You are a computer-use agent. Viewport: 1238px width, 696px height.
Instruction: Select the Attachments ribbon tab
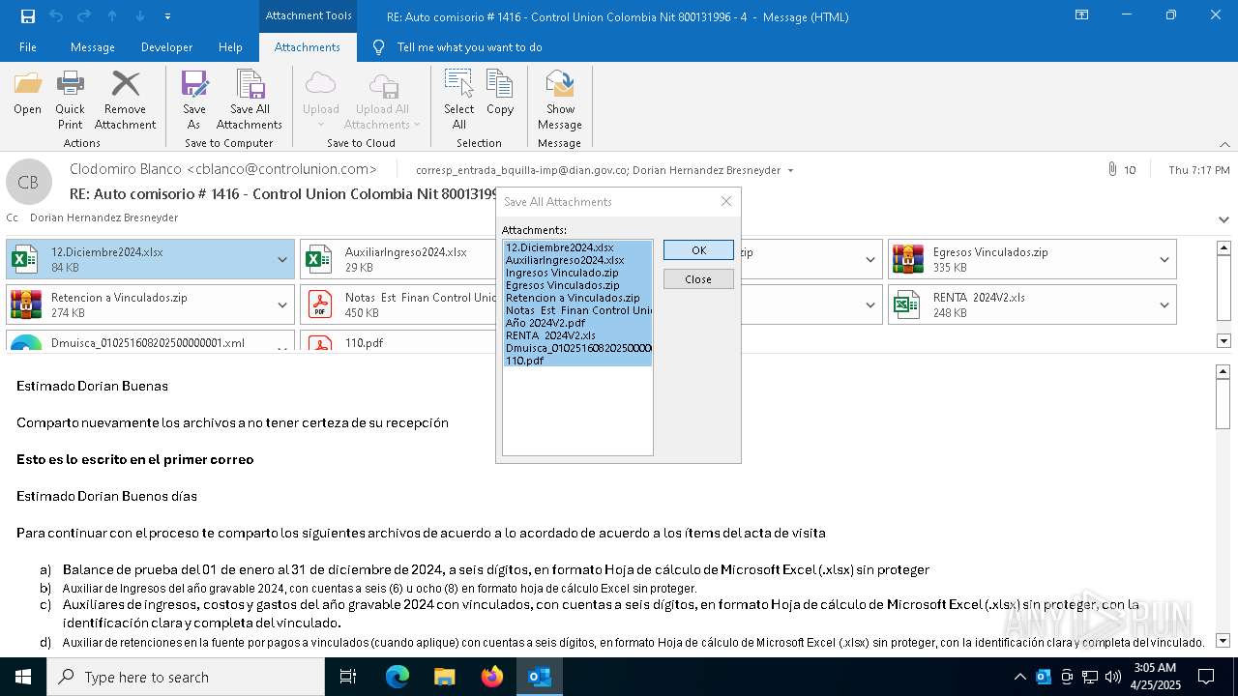click(307, 46)
